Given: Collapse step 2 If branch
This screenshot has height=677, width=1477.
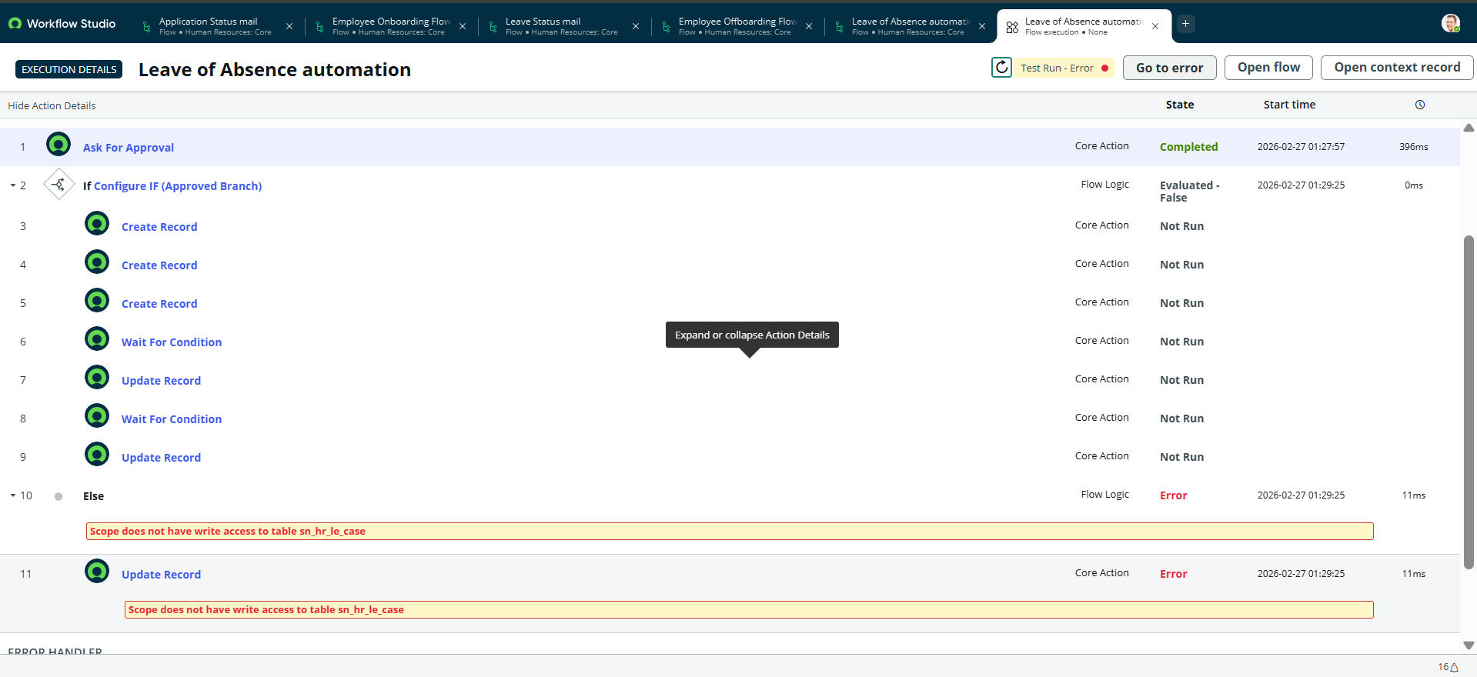Looking at the screenshot, I should 13,185.
